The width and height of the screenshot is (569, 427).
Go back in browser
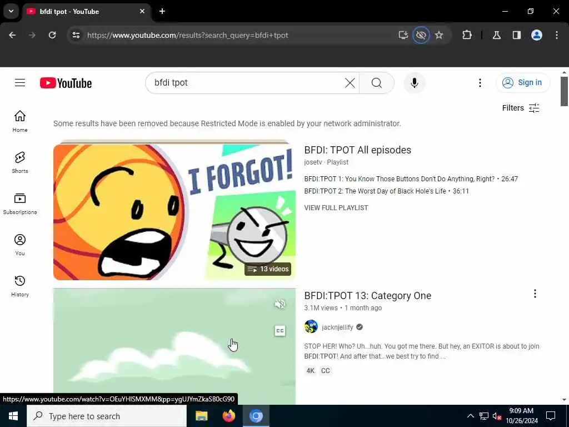(x=12, y=35)
